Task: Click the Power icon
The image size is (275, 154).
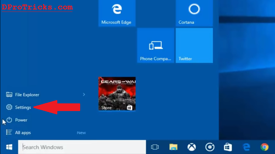Action: (9, 120)
